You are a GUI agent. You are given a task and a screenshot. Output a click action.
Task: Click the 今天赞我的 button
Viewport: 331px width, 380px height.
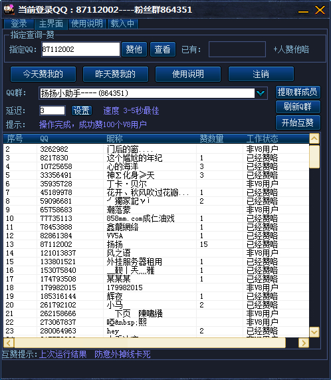[43, 74]
